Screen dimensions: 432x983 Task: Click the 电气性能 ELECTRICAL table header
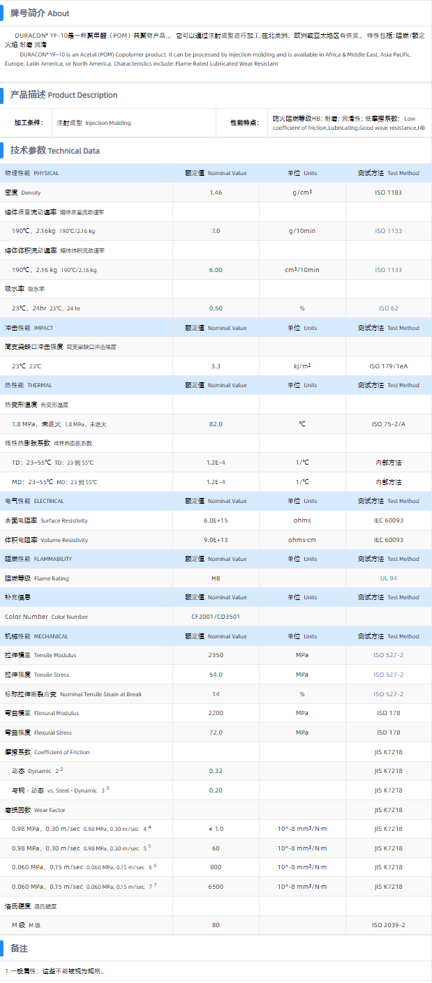coord(34,501)
